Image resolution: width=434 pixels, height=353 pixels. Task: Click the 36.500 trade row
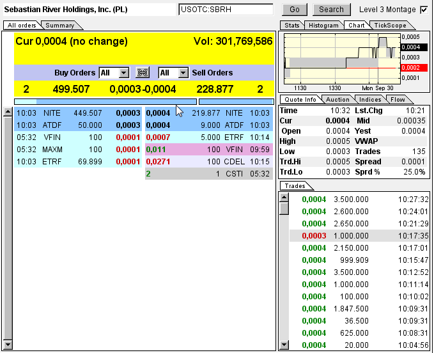pos(359,321)
